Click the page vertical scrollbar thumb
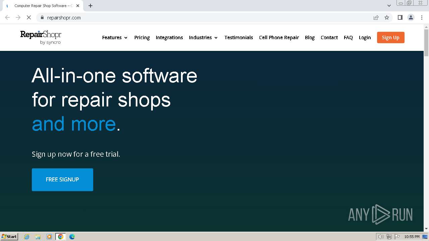The height and width of the screenshot is (241, 429). (426, 43)
